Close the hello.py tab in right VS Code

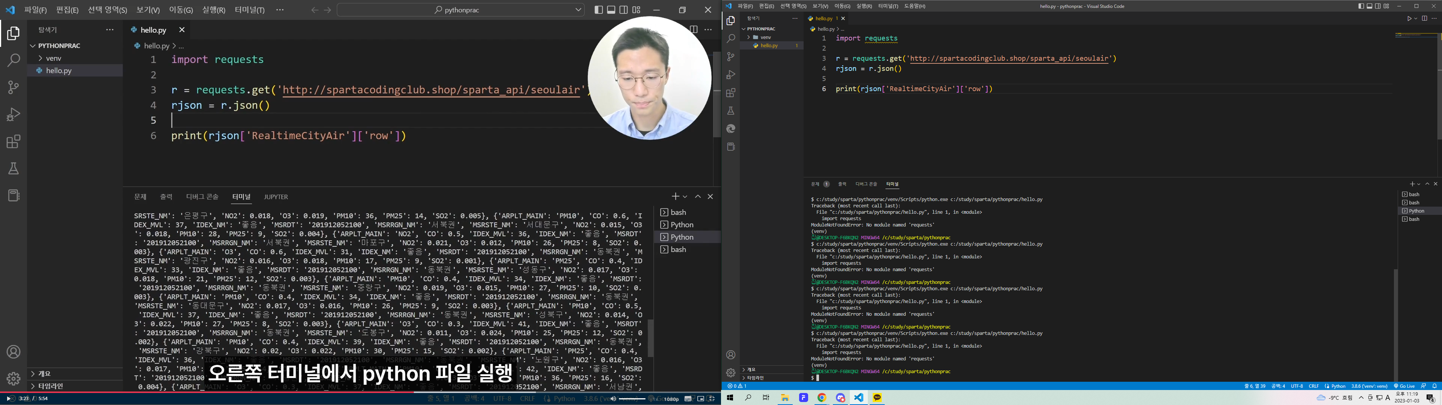pyautogui.click(x=843, y=18)
